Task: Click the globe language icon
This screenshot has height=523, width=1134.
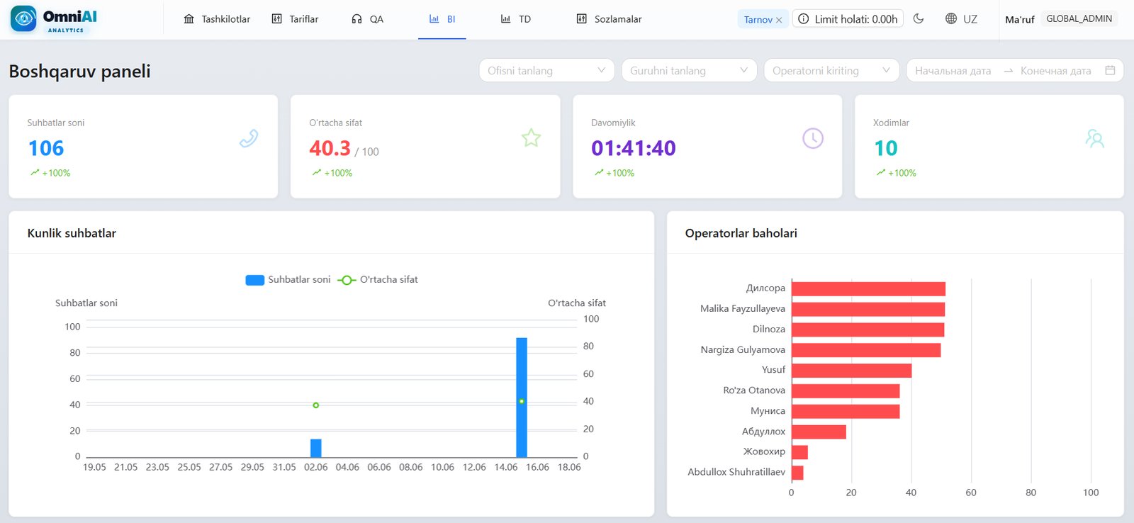Action: pyautogui.click(x=951, y=18)
